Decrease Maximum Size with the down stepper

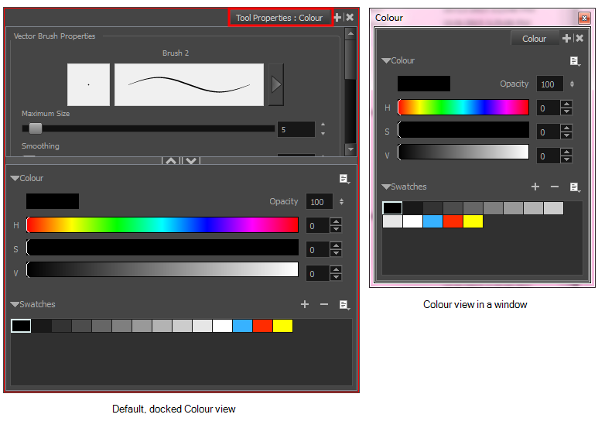[323, 134]
